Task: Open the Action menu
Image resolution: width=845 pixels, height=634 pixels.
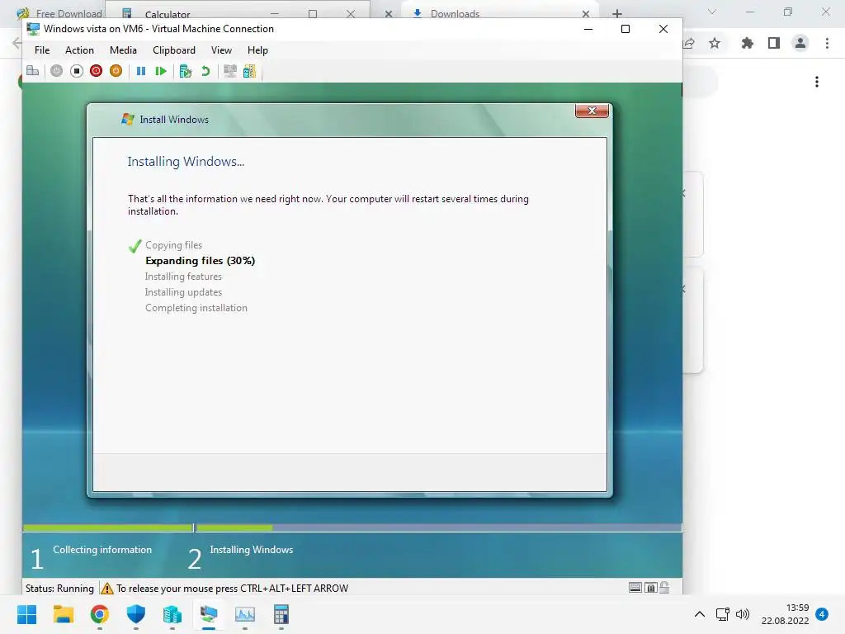Action: [x=79, y=50]
